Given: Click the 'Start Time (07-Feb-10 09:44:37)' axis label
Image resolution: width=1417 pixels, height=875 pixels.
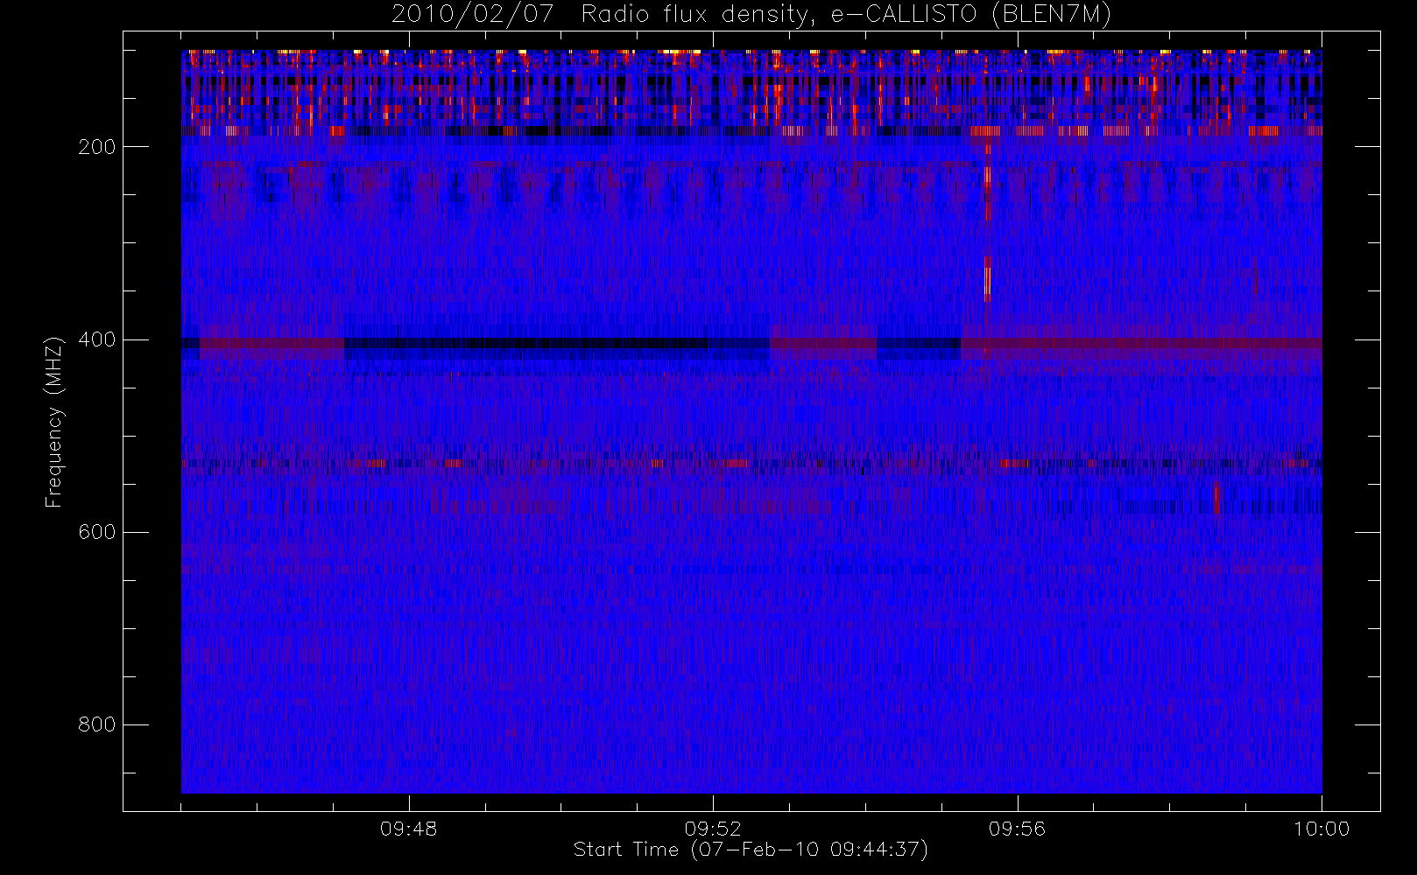Looking at the screenshot, I should [x=751, y=850].
